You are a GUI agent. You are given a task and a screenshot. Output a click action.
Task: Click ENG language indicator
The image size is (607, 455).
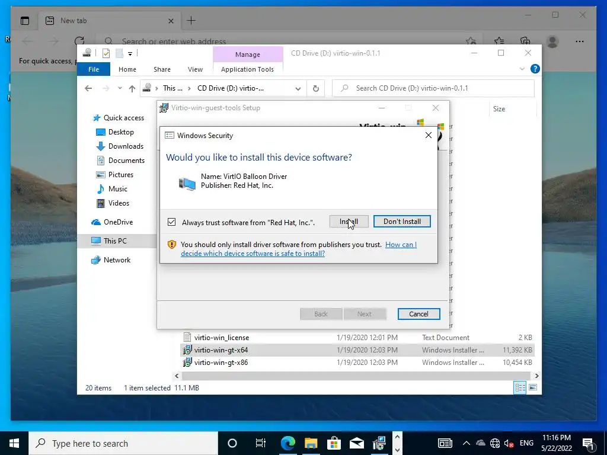pyautogui.click(x=526, y=443)
